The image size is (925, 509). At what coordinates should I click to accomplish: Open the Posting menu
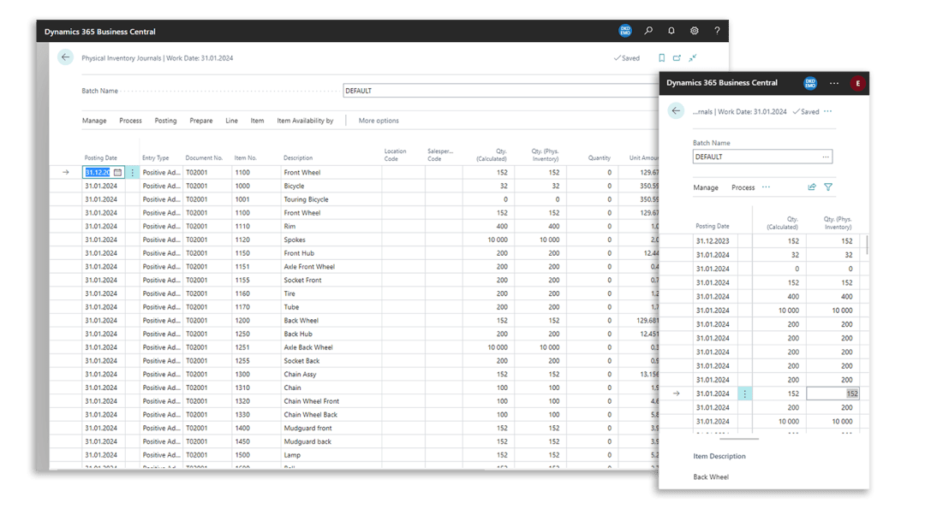coord(165,121)
